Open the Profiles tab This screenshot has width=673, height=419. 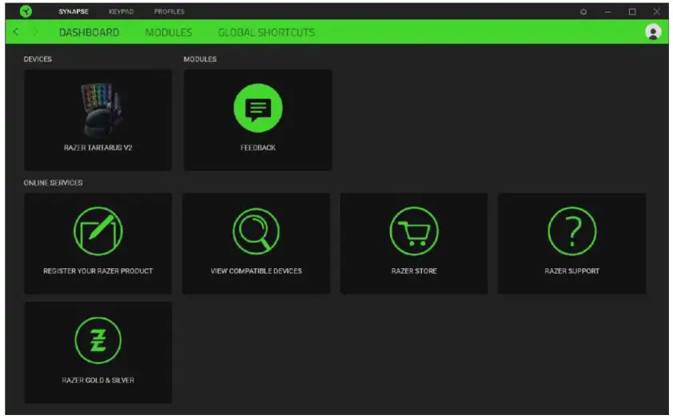169,11
